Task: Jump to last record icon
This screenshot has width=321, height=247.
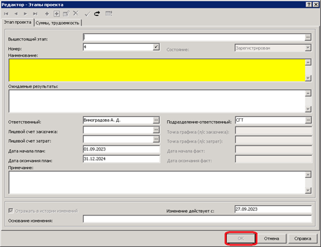Action: [35, 14]
